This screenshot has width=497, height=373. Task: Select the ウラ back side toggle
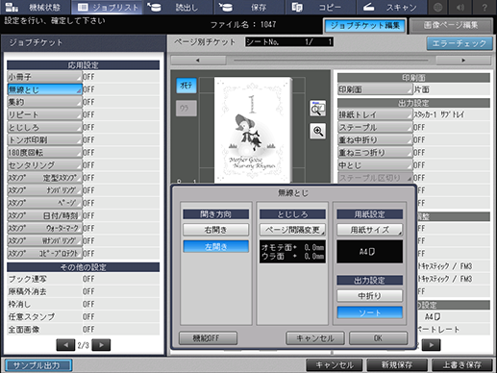click(x=186, y=109)
